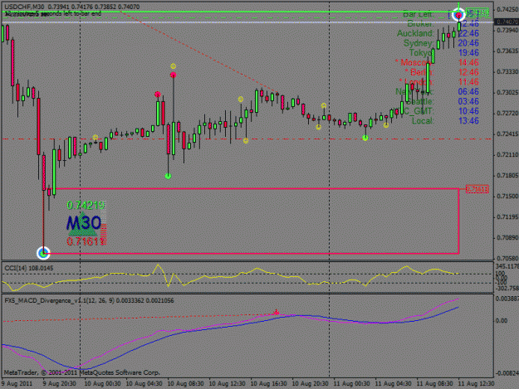The height and width of the screenshot is (389, 519).
Task: Click the large blue M30 timeframe label
Action: pos(84,223)
